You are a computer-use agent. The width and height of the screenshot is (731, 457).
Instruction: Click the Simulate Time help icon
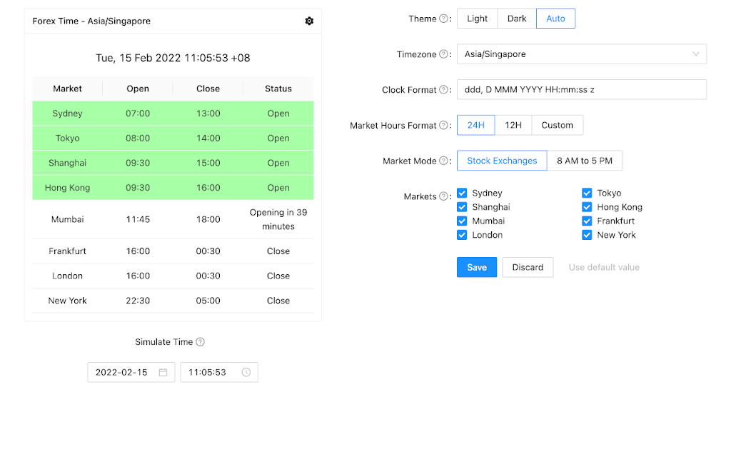(x=200, y=342)
